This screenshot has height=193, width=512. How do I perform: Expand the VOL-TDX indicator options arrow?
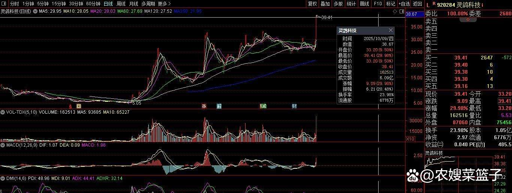point(2,112)
